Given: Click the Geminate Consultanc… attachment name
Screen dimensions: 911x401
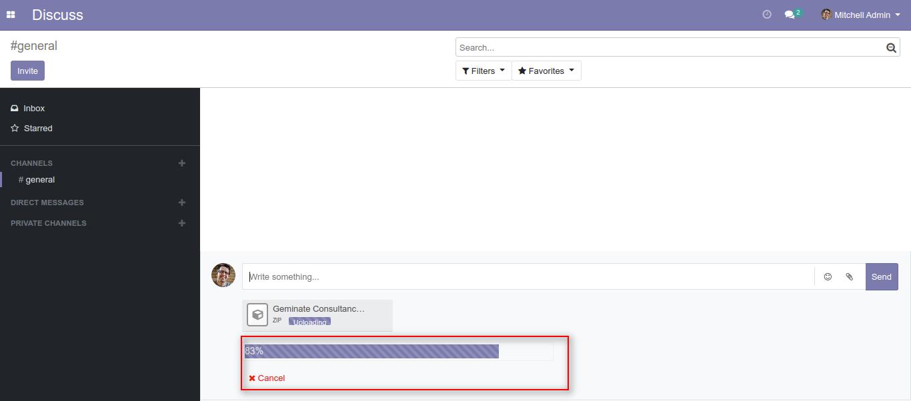Looking at the screenshot, I should pos(319,309).
